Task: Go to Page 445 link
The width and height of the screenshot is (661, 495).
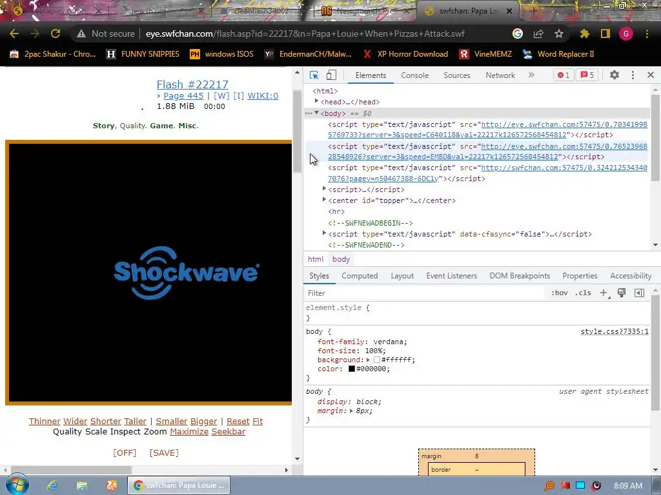Action: click(x=183, y=96)
